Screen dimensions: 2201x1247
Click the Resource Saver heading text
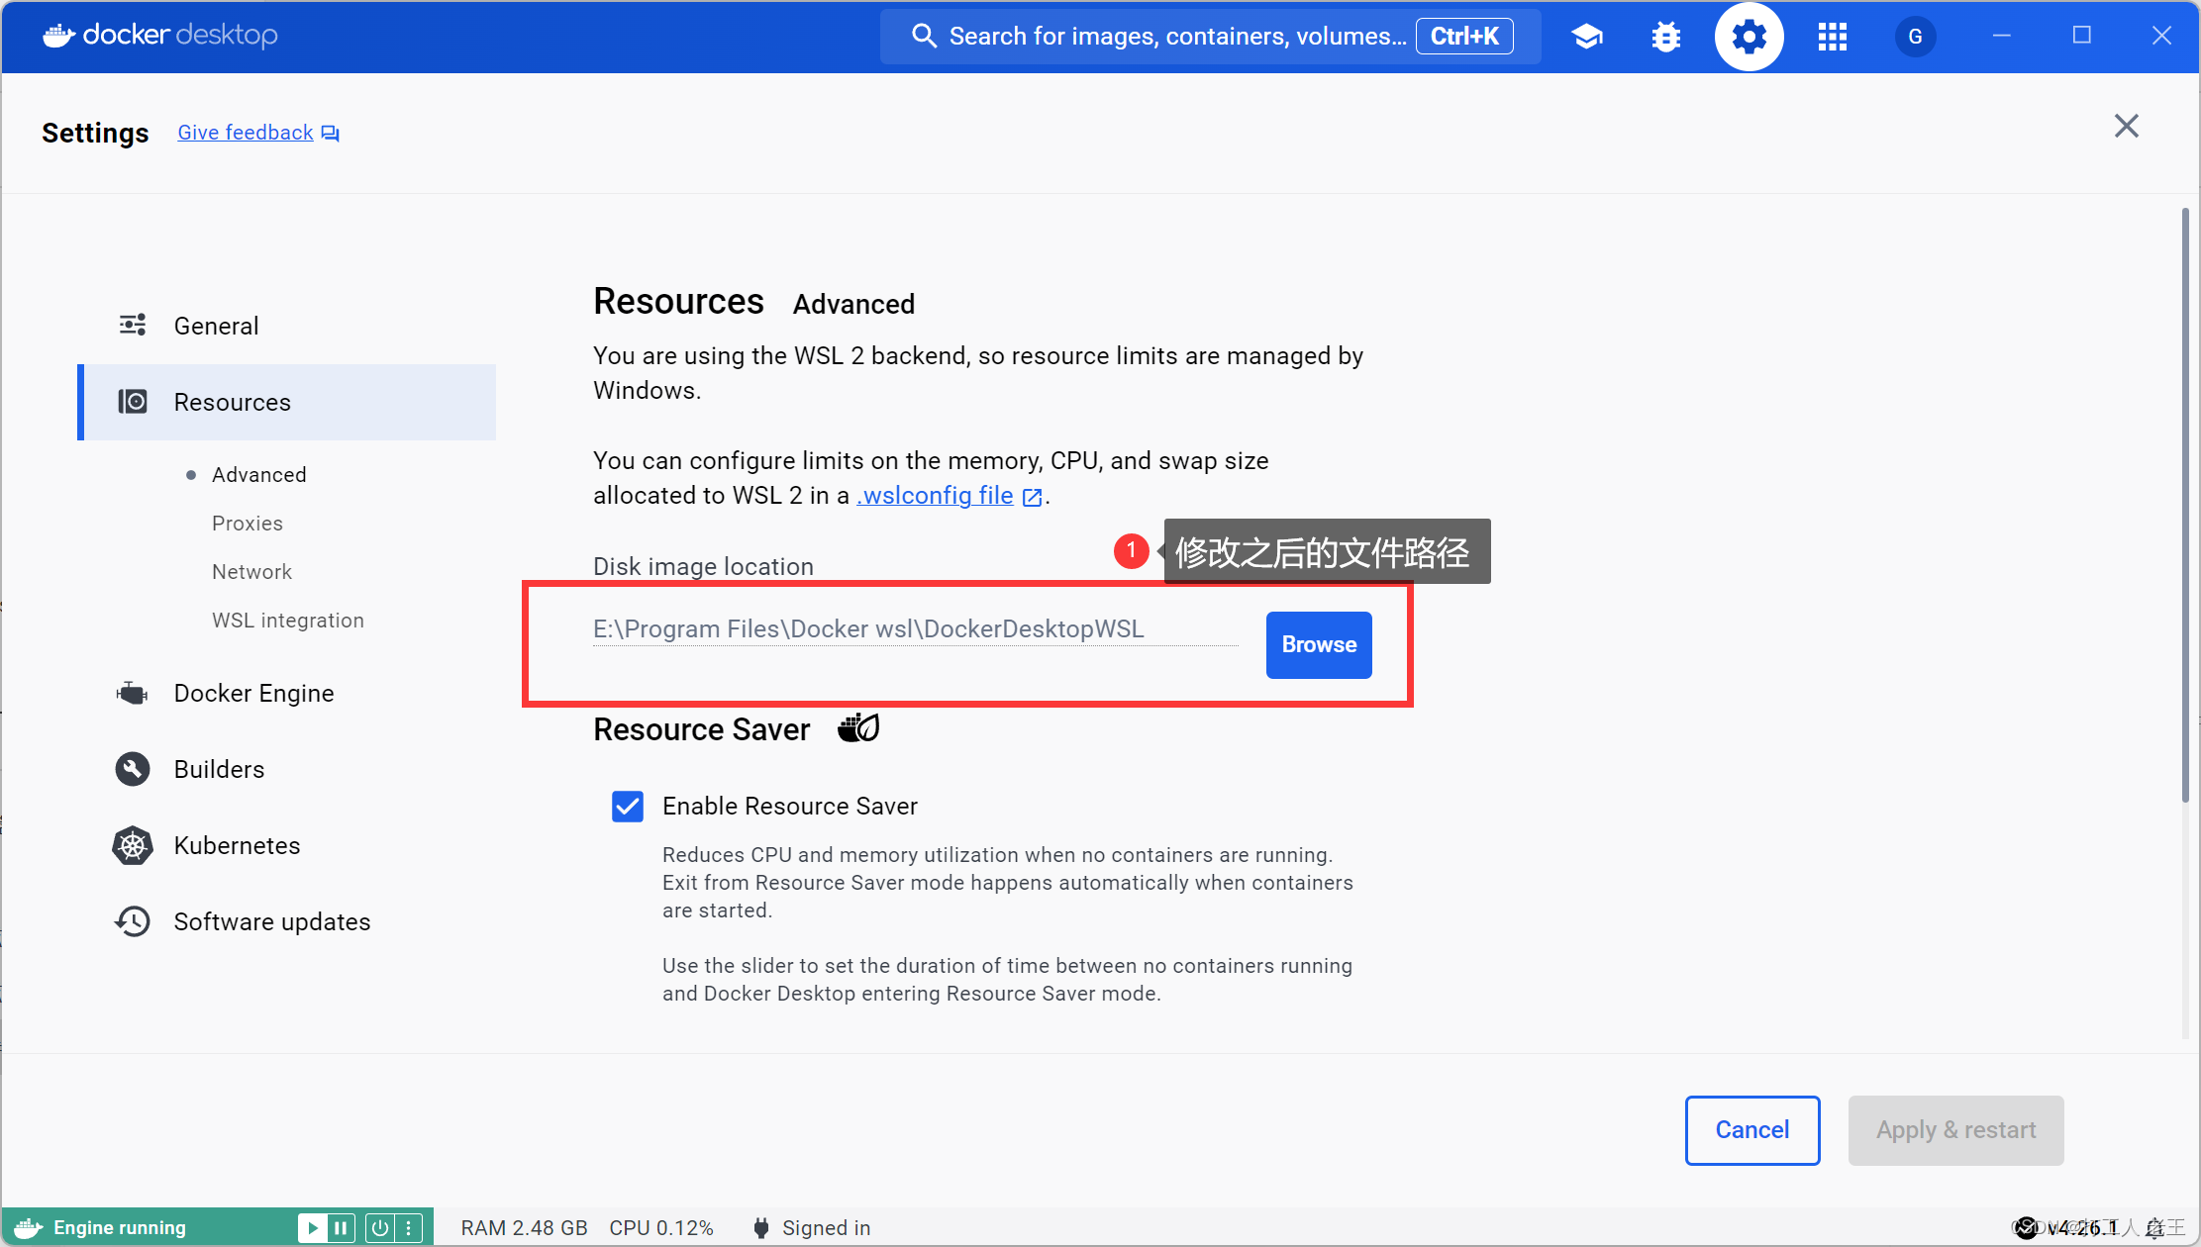[701, 729]
